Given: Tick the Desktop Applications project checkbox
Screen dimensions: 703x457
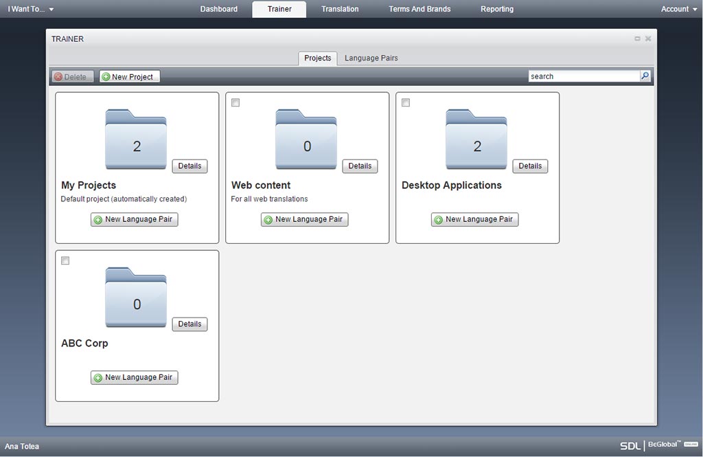Looking at the screenshot, I should (x=406, y=103).
